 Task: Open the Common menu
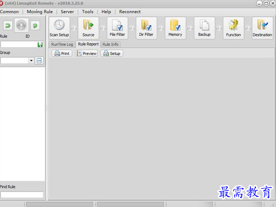point(9,12)
